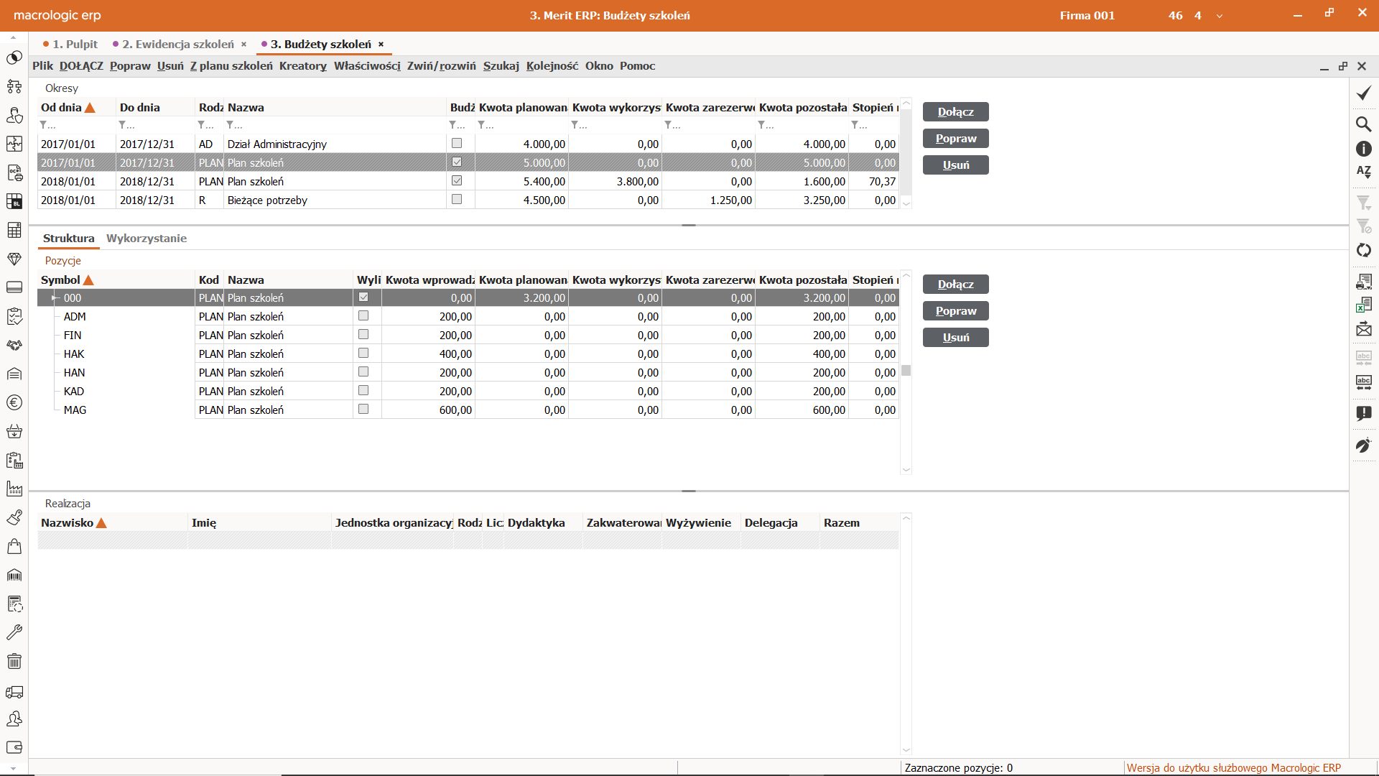Toggle budget checkbox for Bieżące potrzeby row
Screen dimensions: 1379x776
pos(457,200)
